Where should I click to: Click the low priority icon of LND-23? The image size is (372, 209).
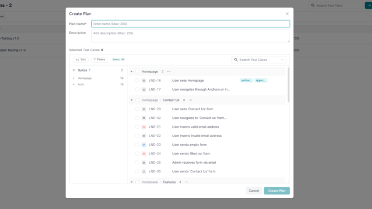pyautogui.click(x=144, y=145)
